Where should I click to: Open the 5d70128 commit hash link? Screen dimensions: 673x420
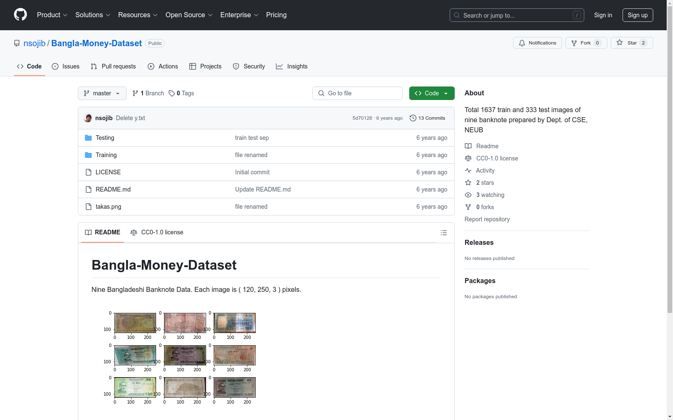pos(362,118)
